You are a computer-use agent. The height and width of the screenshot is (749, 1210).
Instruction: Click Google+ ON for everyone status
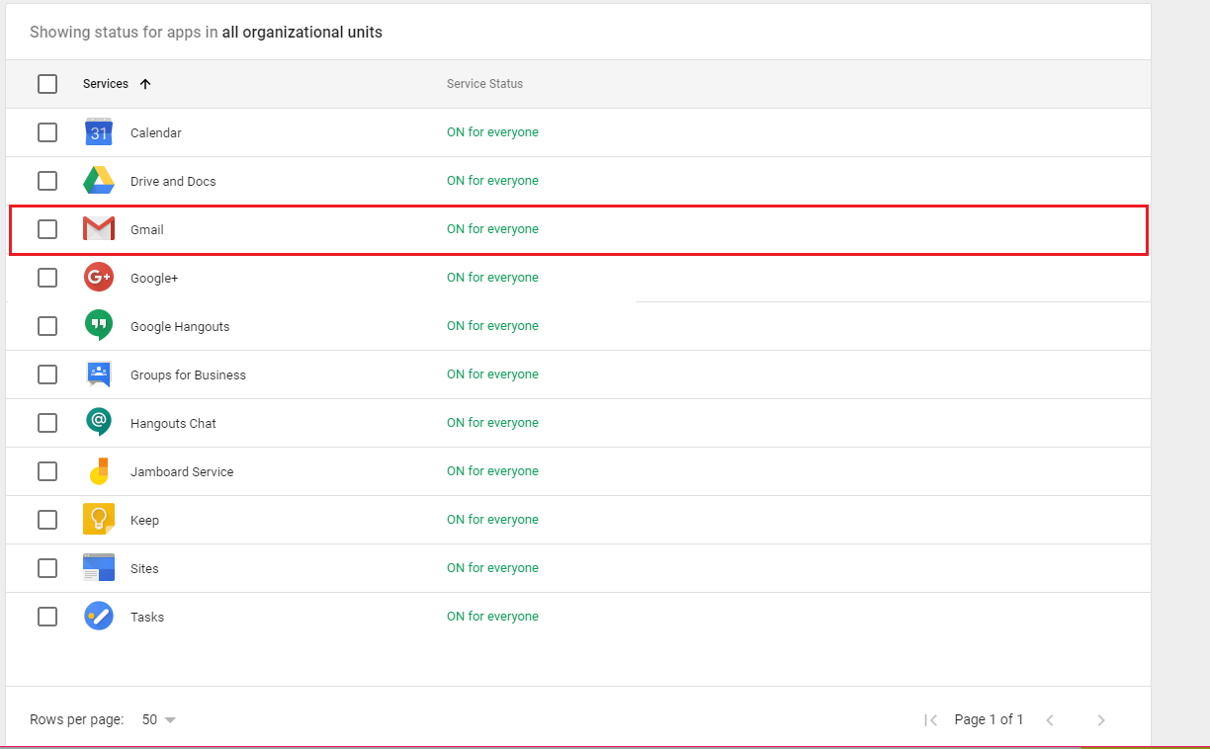(492, 278)
